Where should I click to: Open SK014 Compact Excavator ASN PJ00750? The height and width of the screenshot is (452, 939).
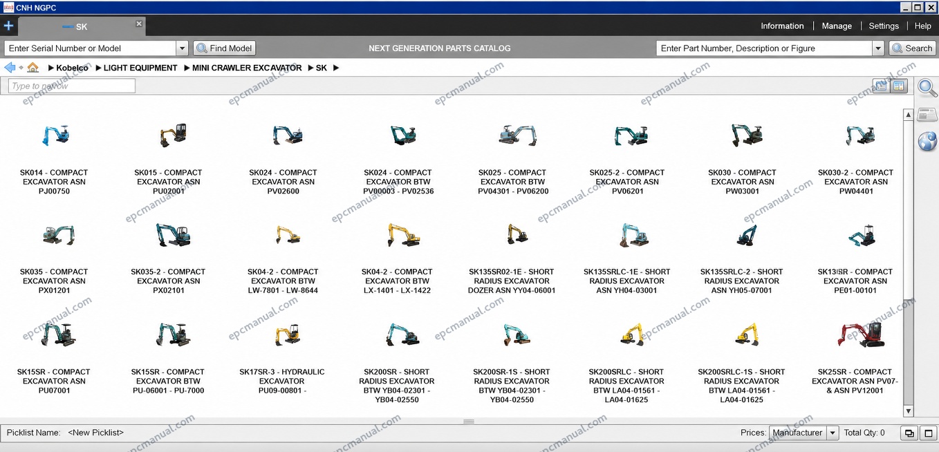[x=54, y=159]
